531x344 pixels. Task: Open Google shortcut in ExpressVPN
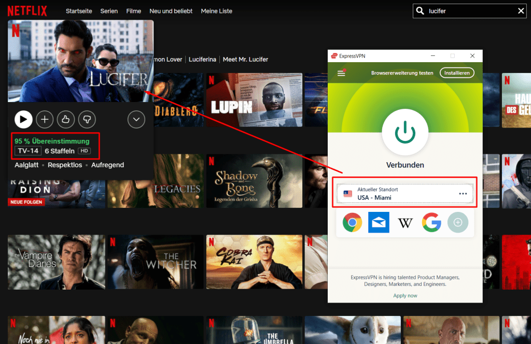431,222
